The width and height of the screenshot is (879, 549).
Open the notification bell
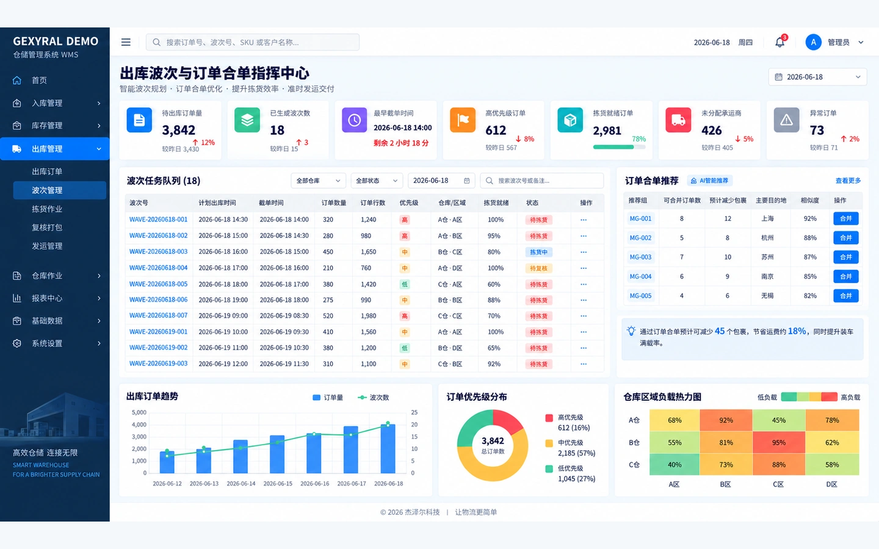[780, 42]
